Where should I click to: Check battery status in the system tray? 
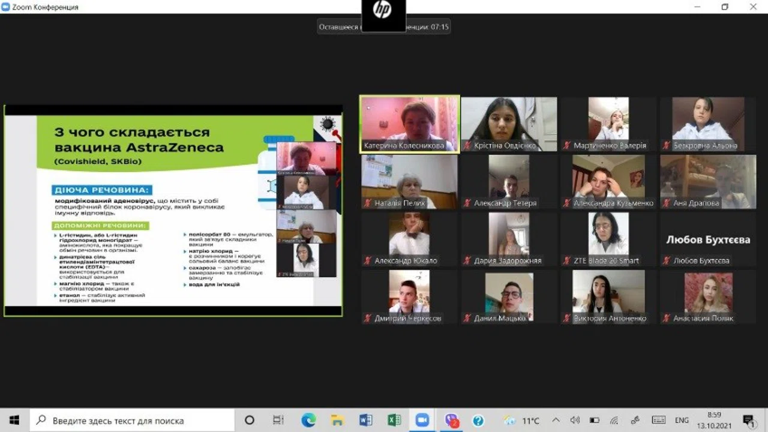pyautogui.click(x=595, y=420)
